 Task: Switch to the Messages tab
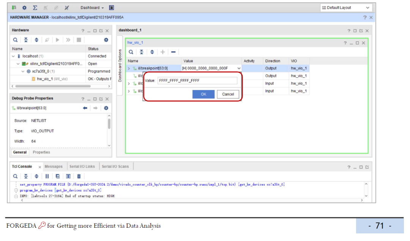click(x=54, y=167)
